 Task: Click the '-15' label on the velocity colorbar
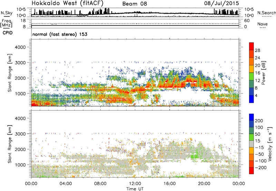tap(259, 148)
